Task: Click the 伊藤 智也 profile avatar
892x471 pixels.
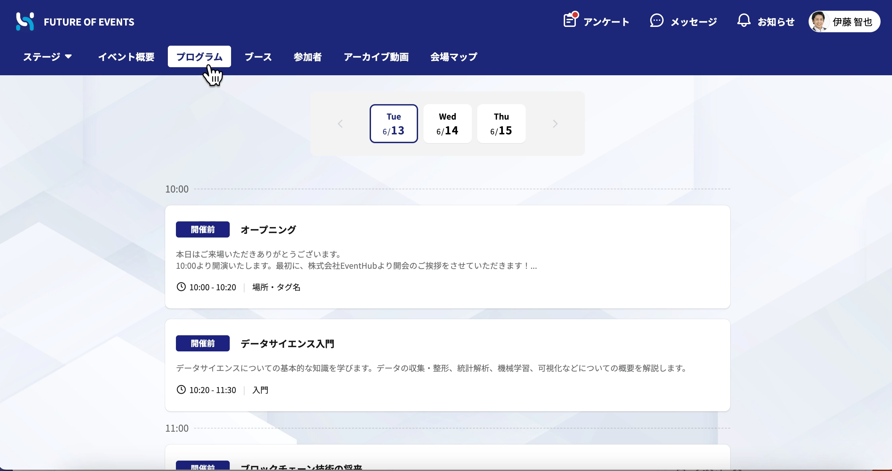Action: [x=819, y=22]
